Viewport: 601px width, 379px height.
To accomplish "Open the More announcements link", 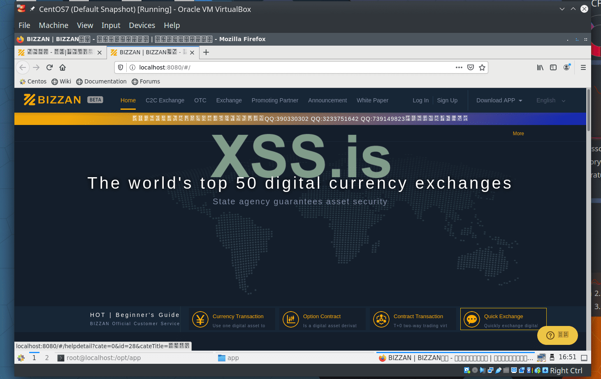I will 518,133.
